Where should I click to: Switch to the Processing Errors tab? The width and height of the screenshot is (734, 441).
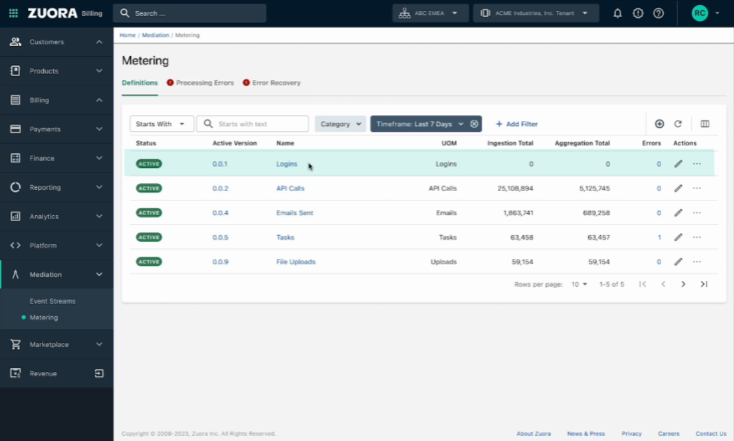click(204, 83)
